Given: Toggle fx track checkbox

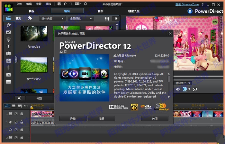Looking at the screenshot, I should [16, 130].
